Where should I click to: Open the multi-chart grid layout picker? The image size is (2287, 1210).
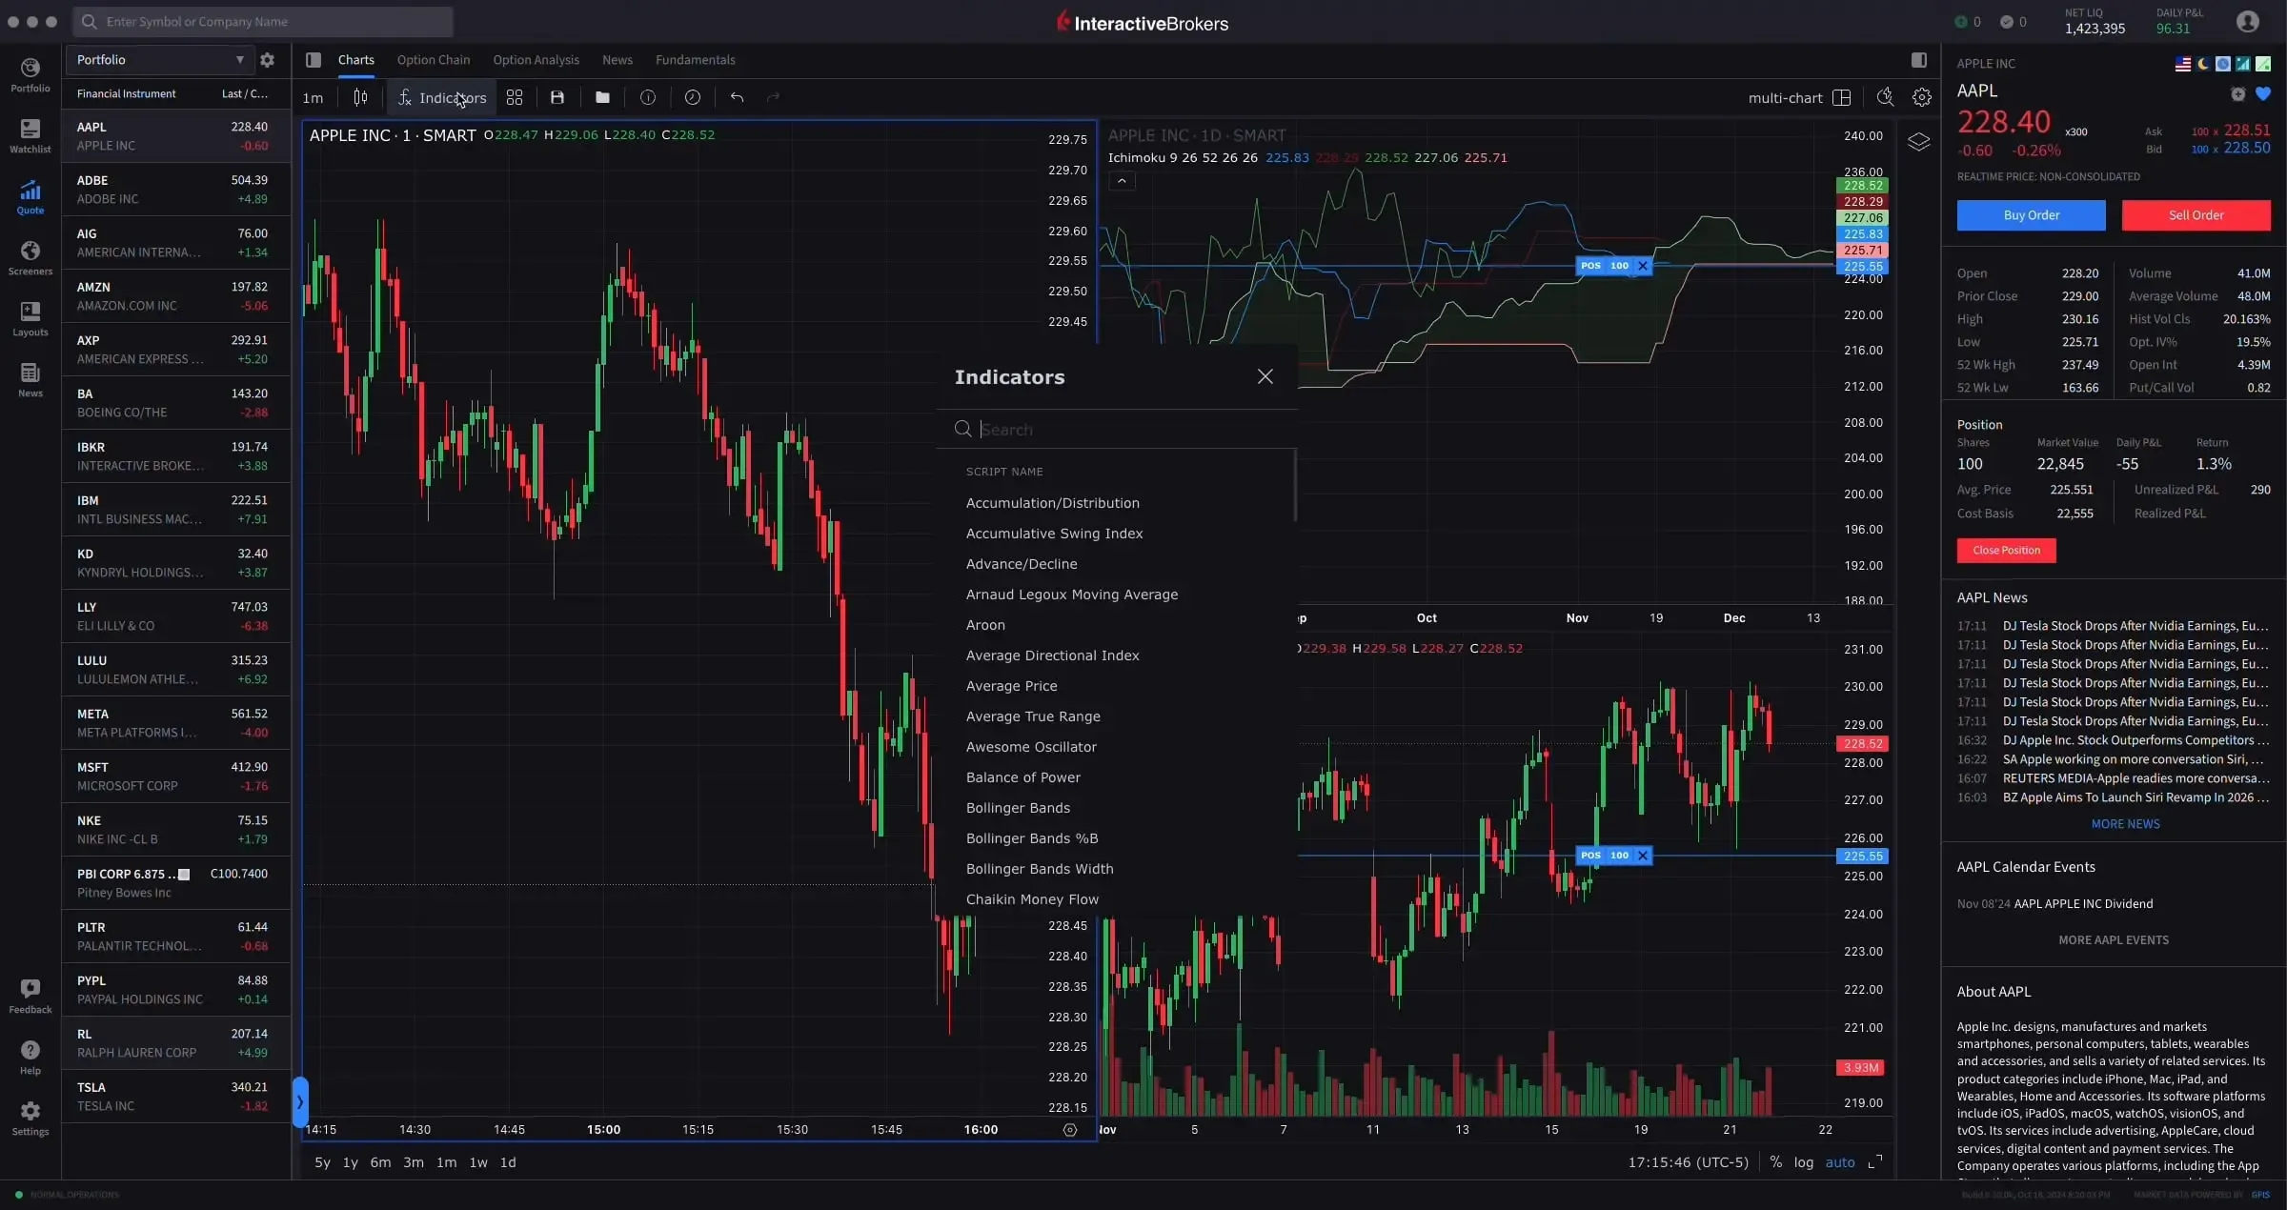tap(1842, 97)
